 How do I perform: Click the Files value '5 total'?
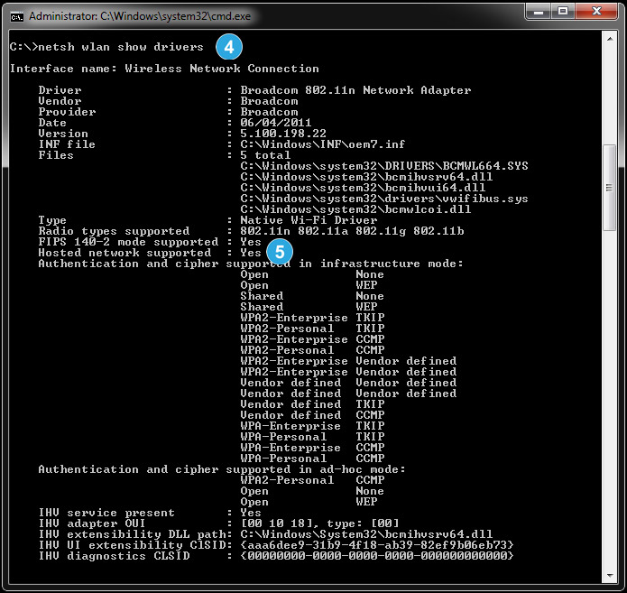[265, 155]
